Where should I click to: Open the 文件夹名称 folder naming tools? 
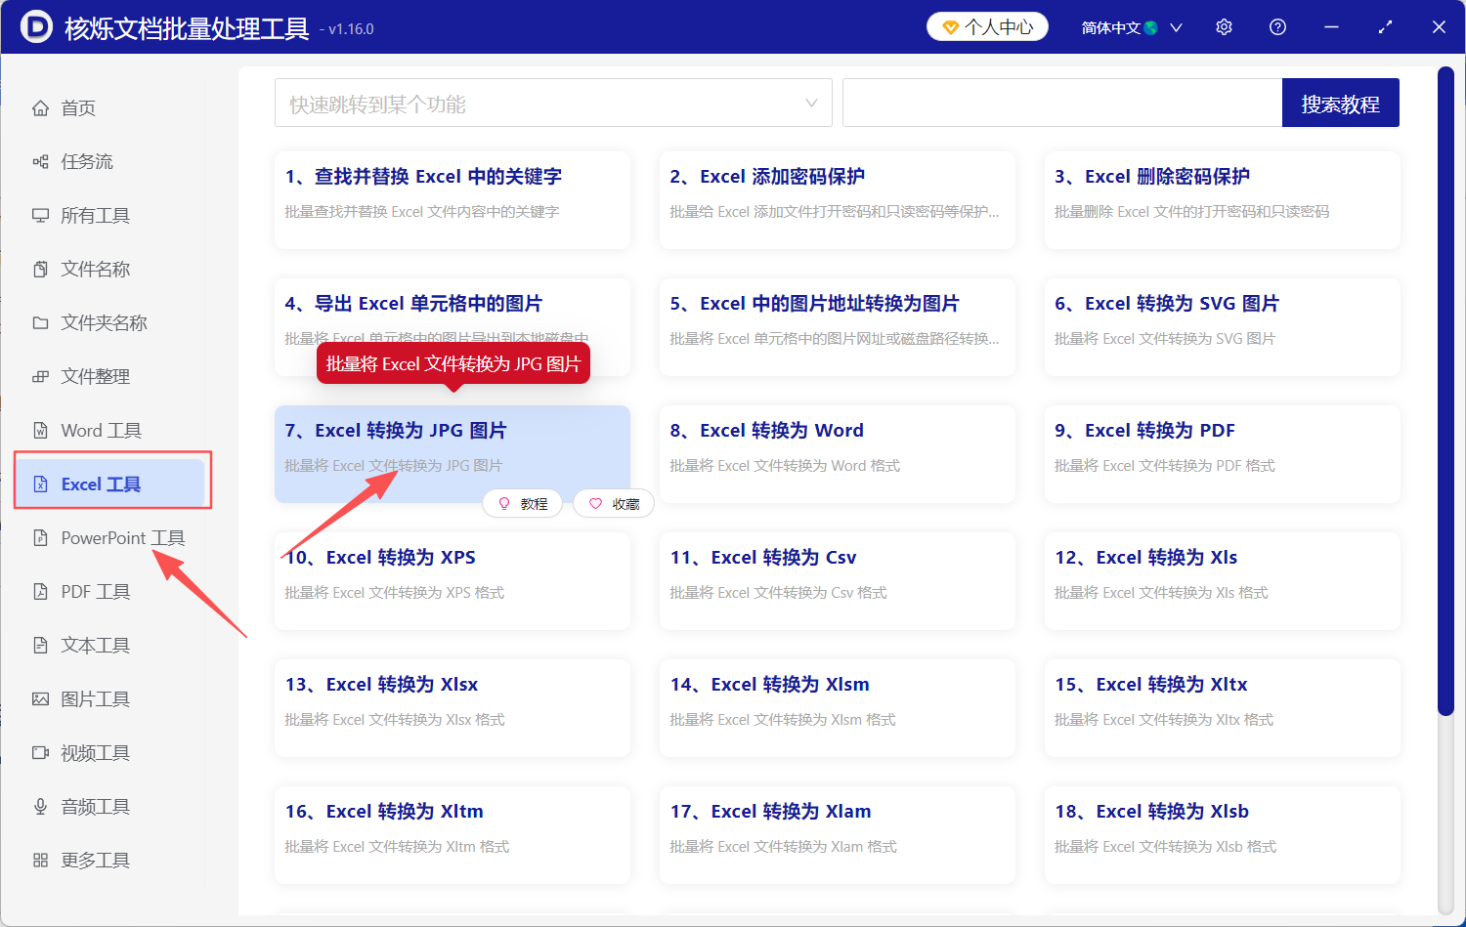103,322
